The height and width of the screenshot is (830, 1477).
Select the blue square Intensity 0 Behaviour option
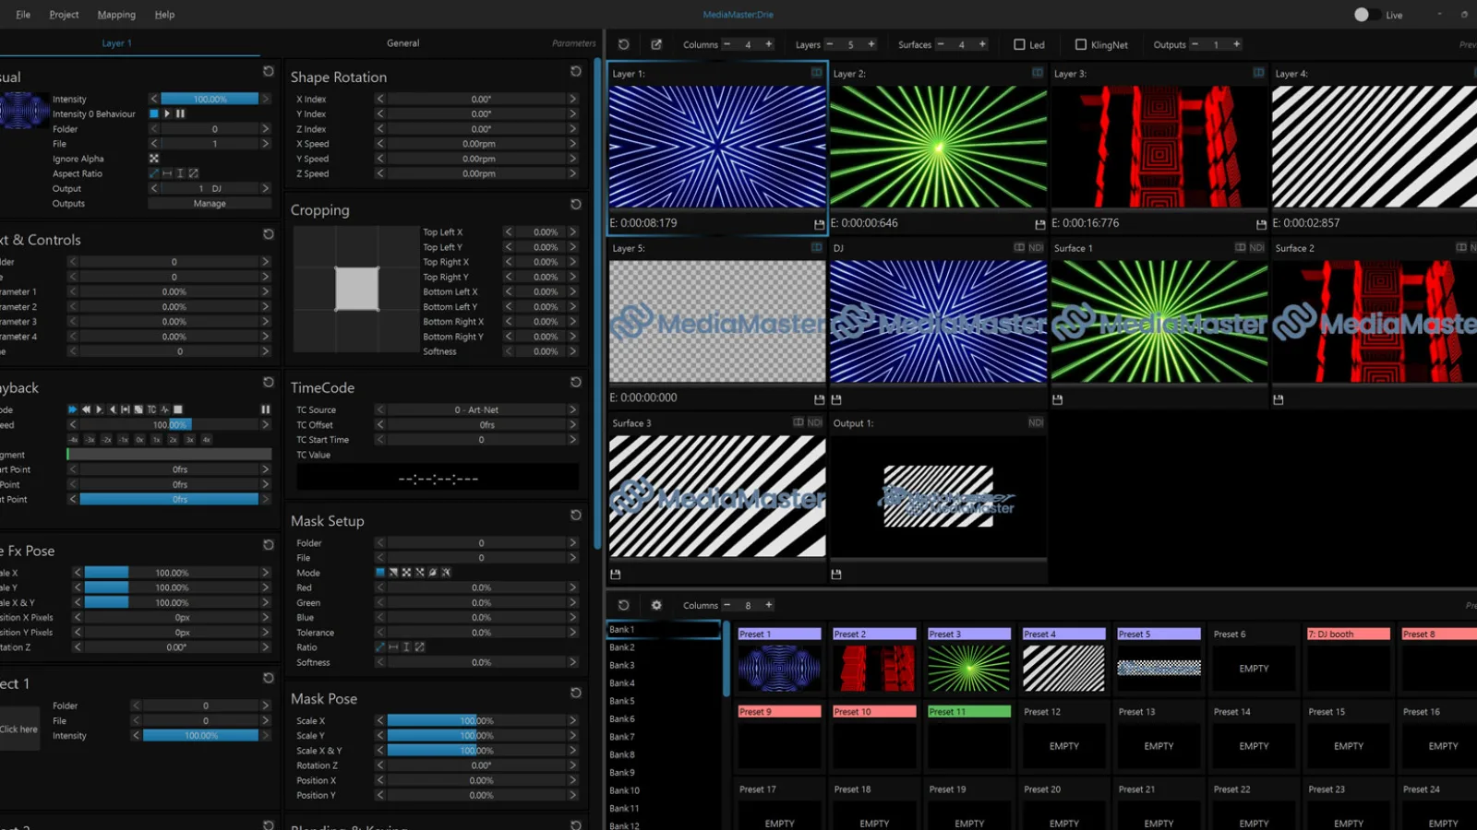[154, 113]
